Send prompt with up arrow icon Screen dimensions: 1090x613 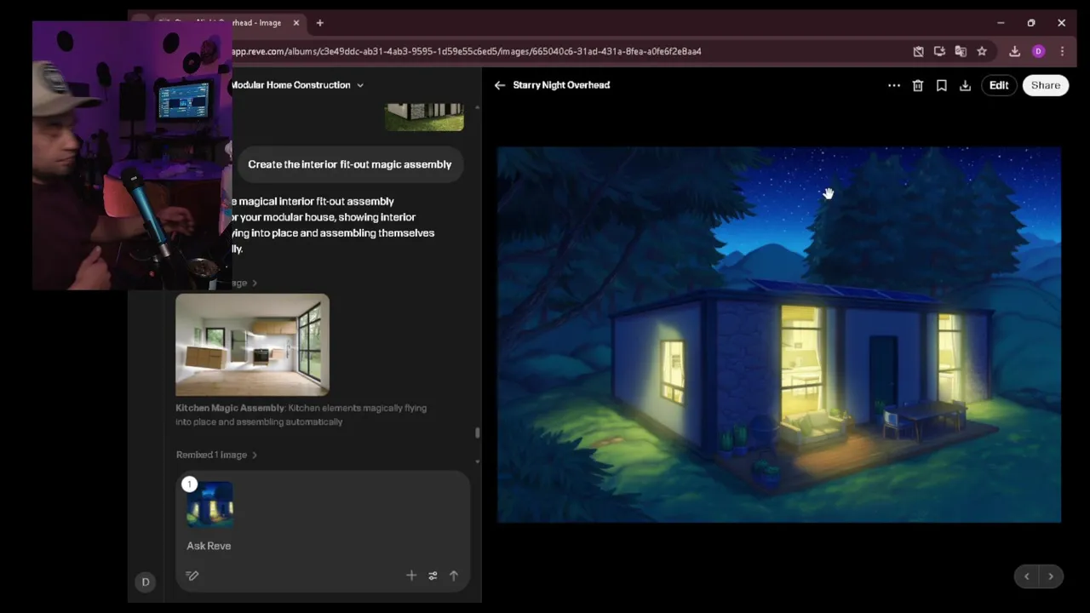454,576
